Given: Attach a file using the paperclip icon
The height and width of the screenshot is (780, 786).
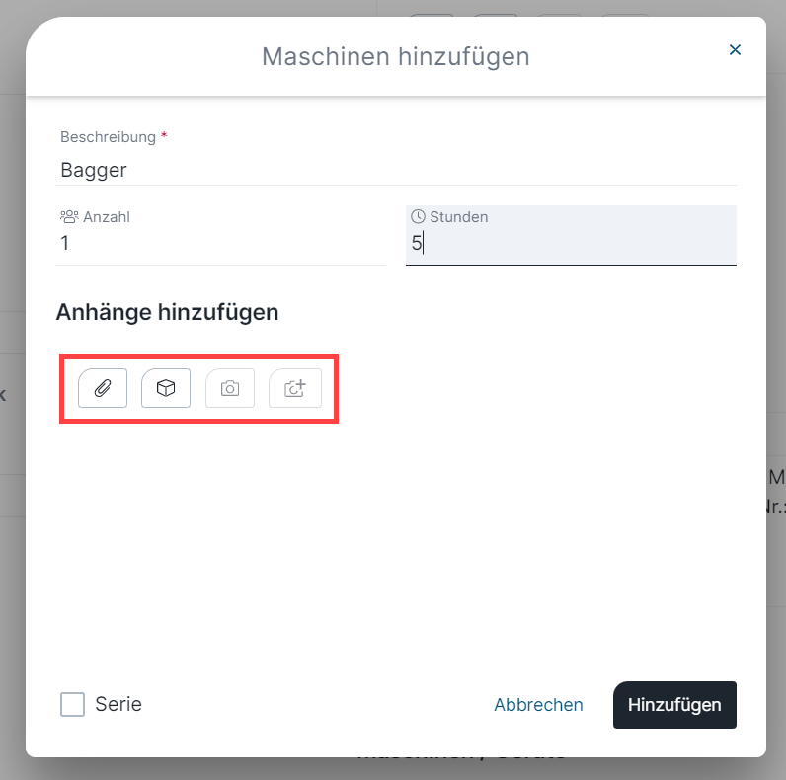Looking at the screenshot, I should [x=103, y=388].
